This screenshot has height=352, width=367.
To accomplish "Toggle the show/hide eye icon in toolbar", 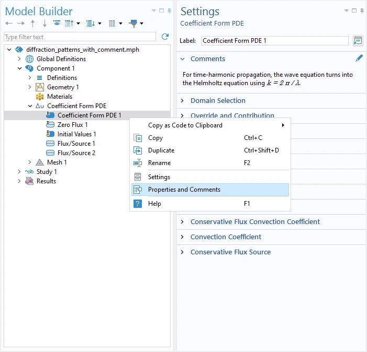I will [57, 24].
